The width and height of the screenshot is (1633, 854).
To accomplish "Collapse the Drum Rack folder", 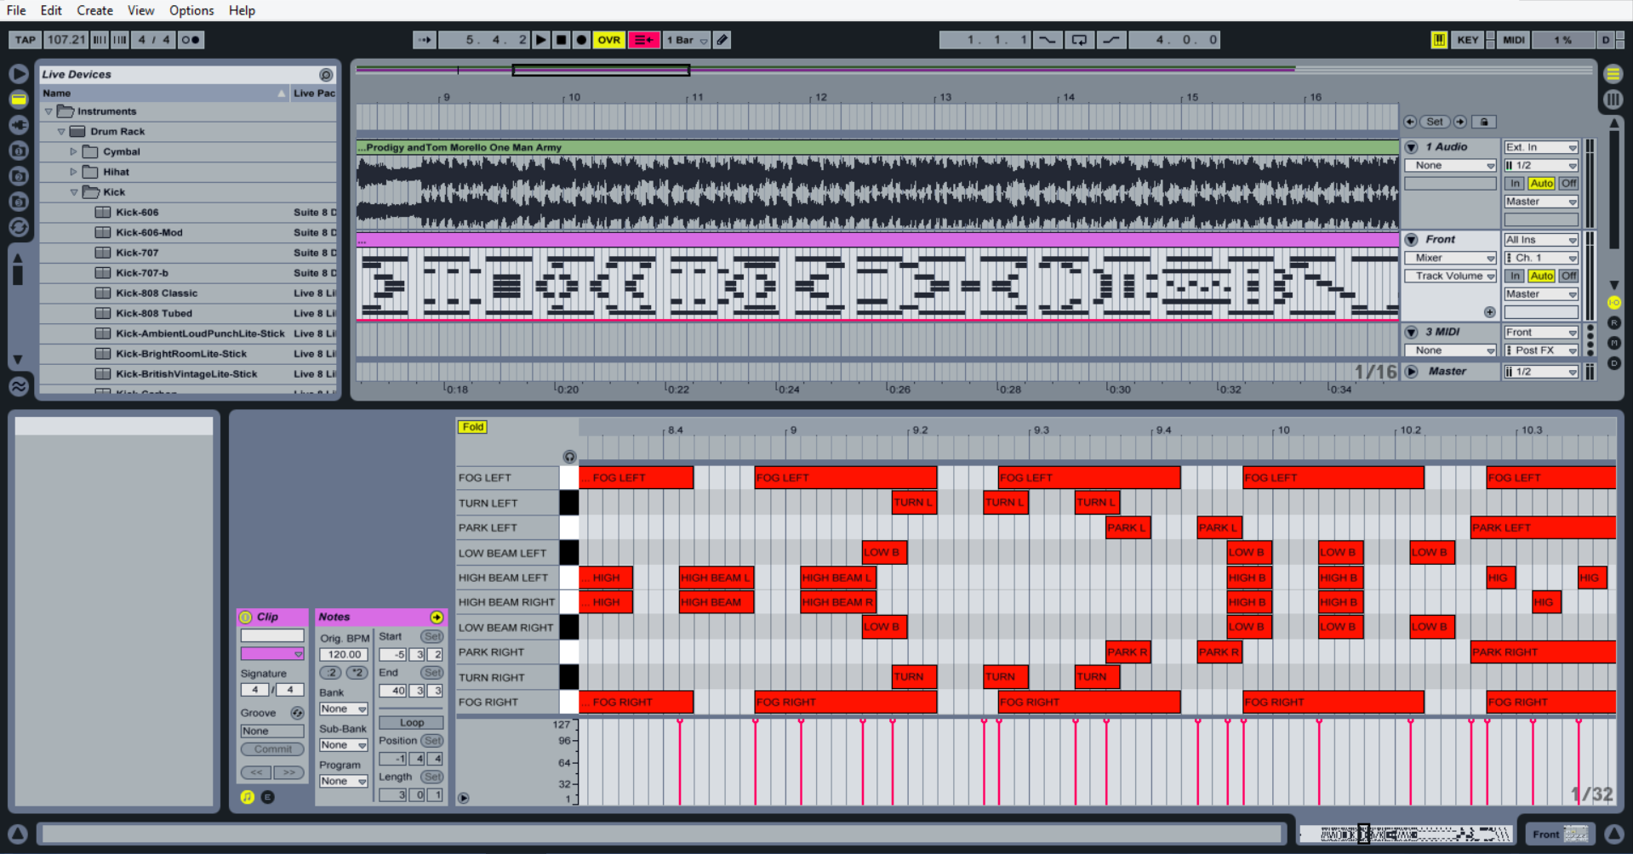I will (61, 132).
